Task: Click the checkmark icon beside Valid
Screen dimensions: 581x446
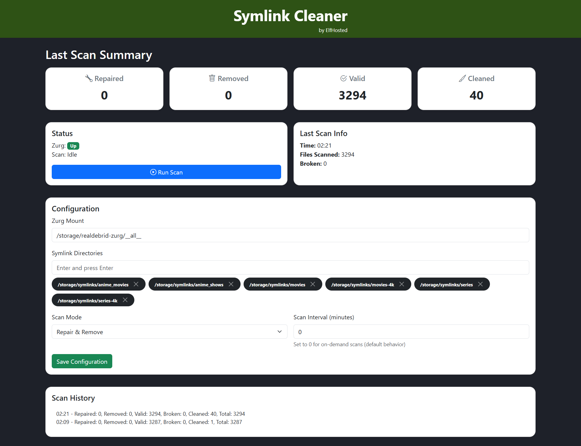Action: pyautogui.click(x=343, y=78)
